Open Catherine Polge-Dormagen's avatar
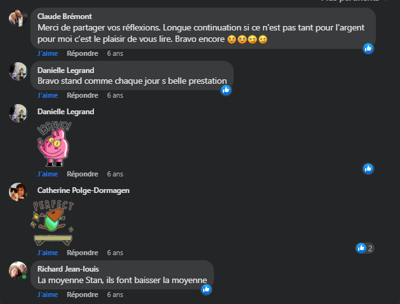The image size is (400, 304). pos(18,192)
